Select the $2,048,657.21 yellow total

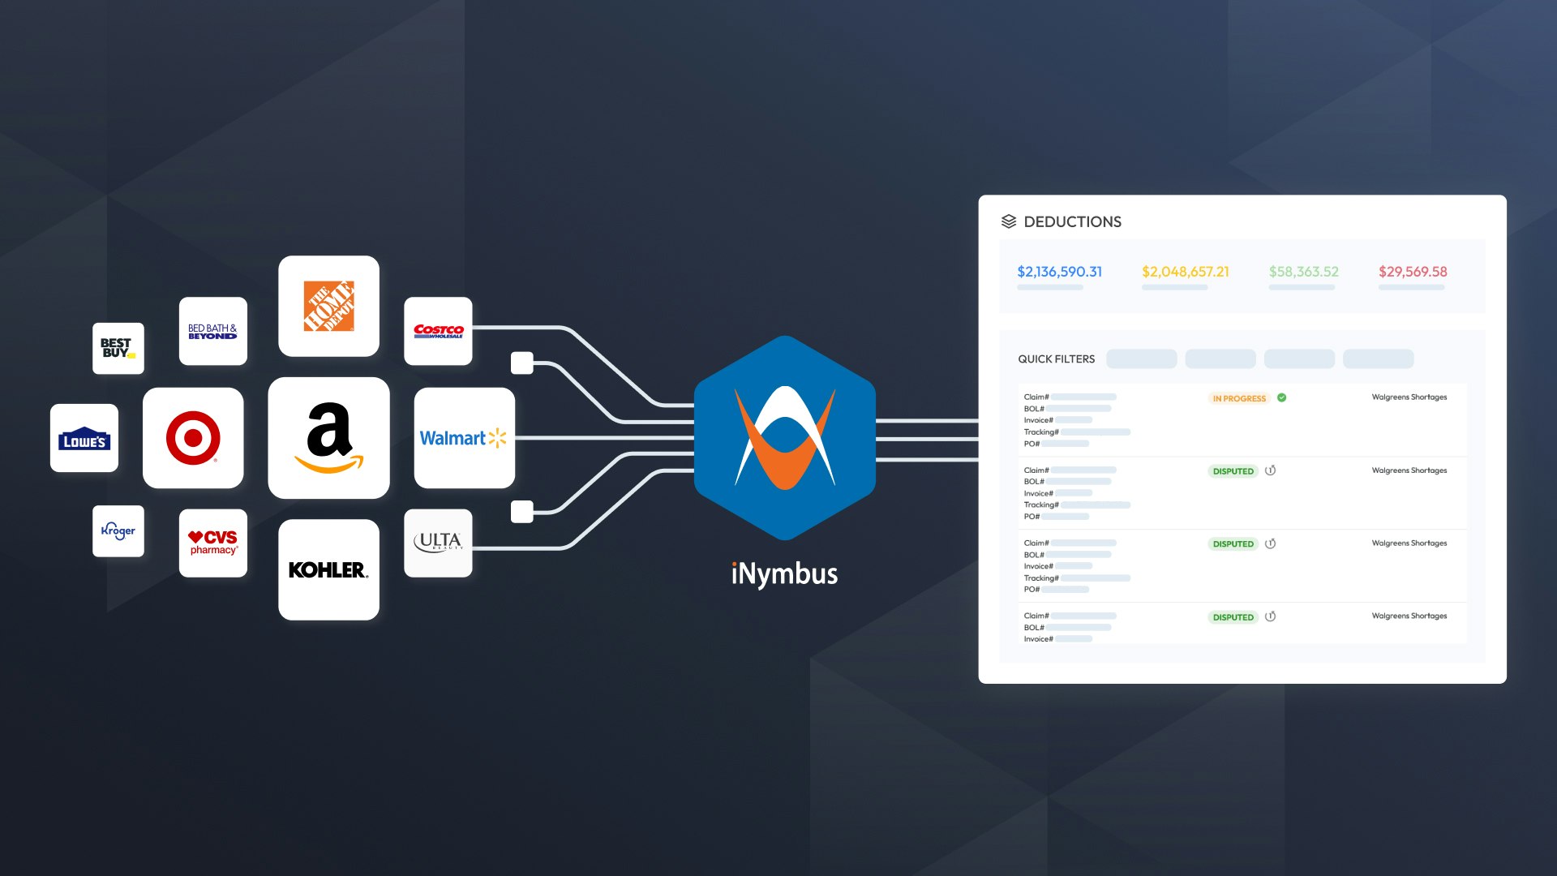click(1186, 272)
